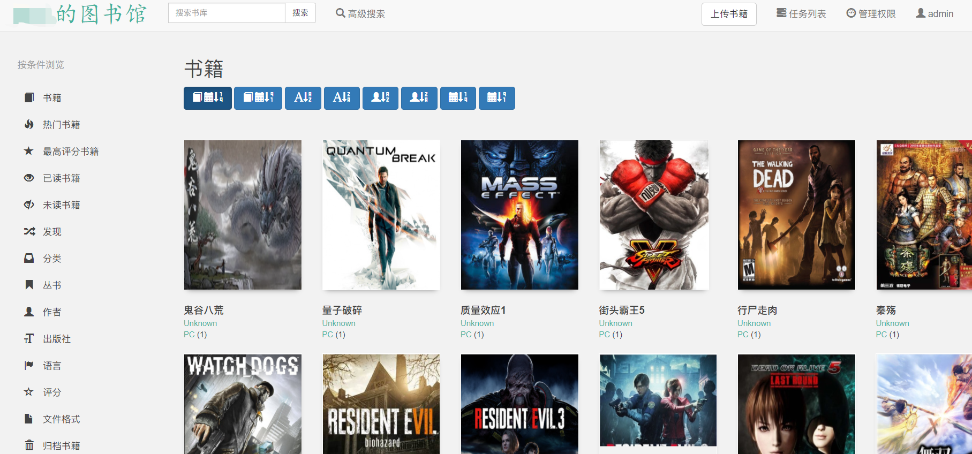
Task: Open The Walking Dead cover
Action: point(796,215)
